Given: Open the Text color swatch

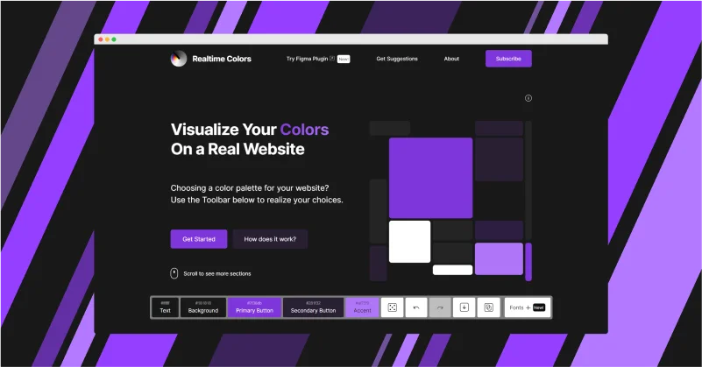Looking at the screenshot, I should click(x=166, y=307).
